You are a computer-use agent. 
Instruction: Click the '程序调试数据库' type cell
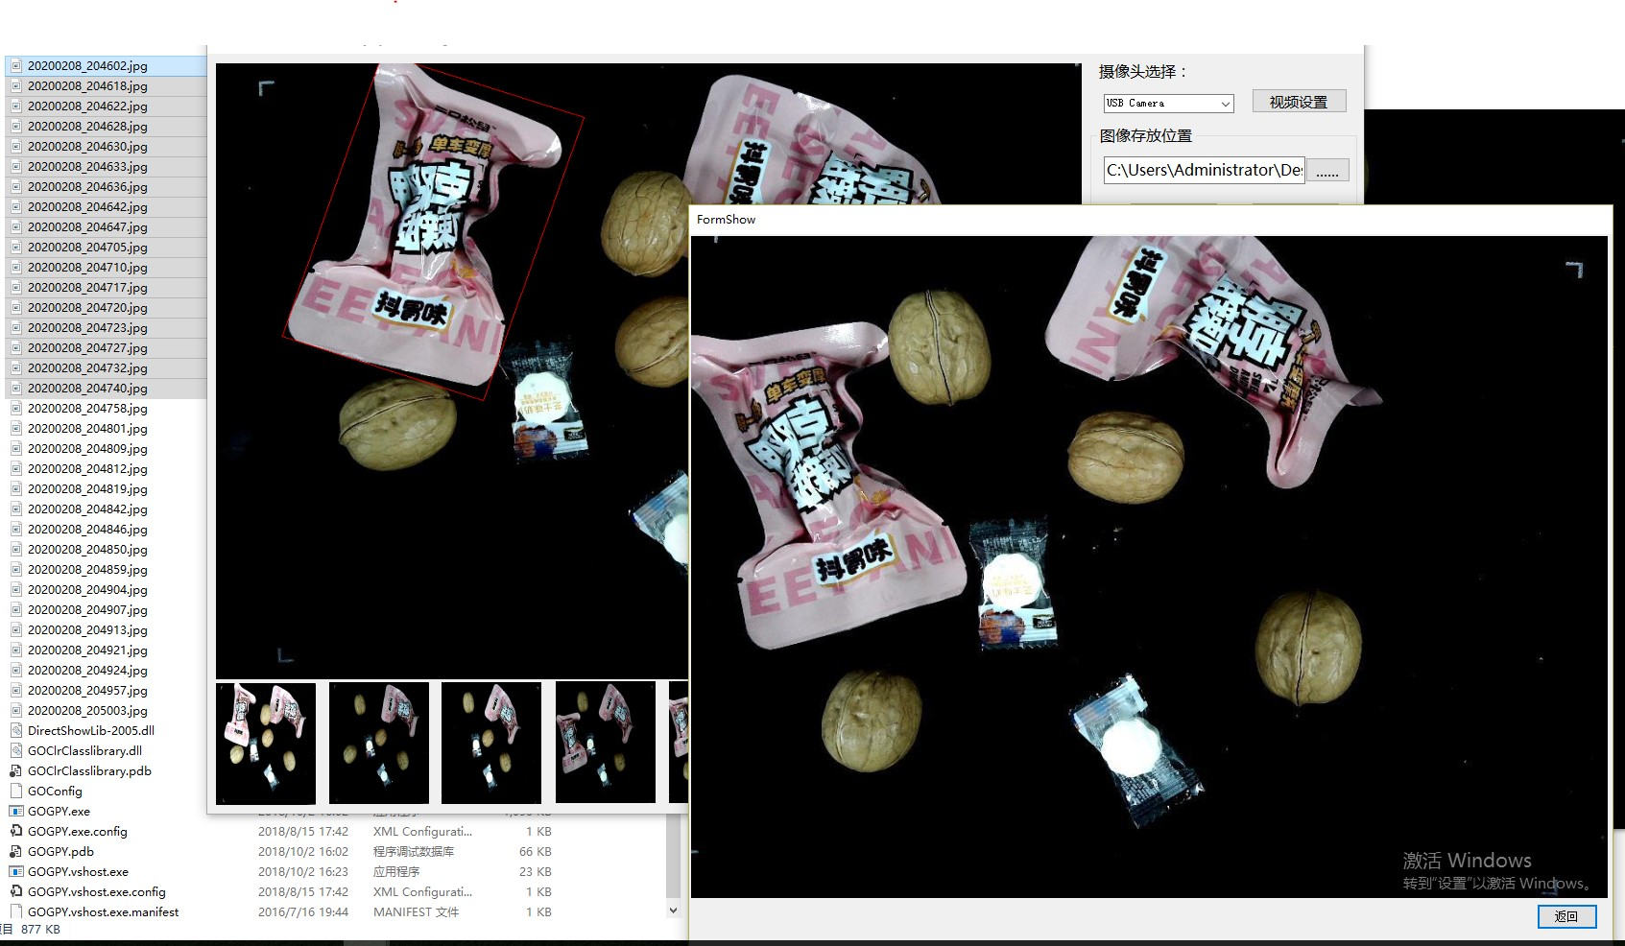point(414,852)
